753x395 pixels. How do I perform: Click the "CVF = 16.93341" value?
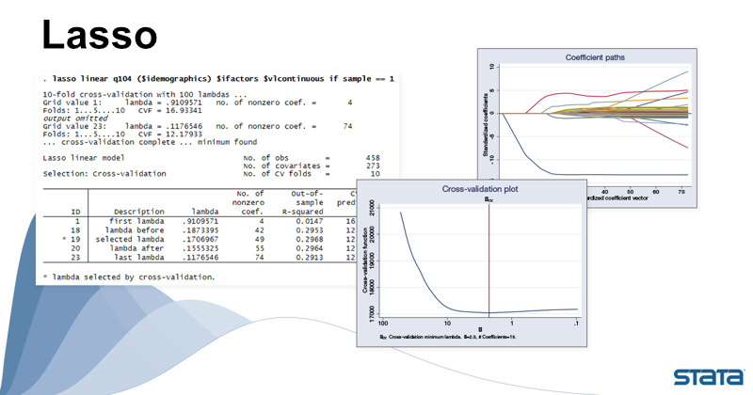pos(170,110)
